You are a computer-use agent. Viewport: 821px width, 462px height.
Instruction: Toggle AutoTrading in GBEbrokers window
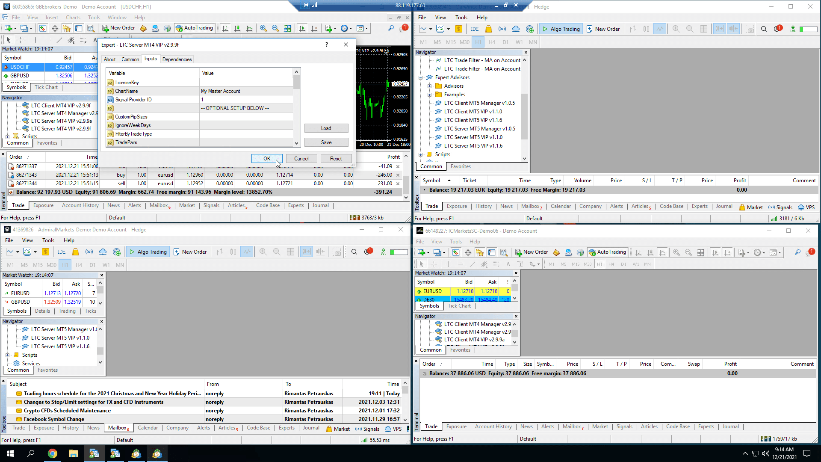click(194, 28)
